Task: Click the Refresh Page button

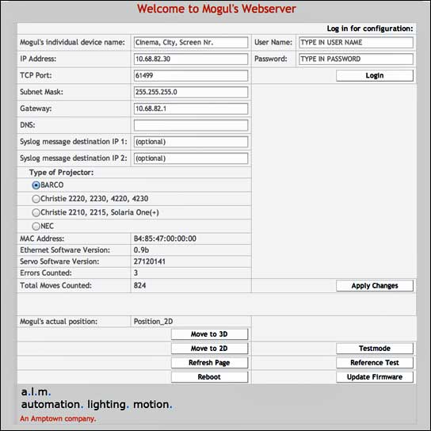Action: (x=209, y=363)
